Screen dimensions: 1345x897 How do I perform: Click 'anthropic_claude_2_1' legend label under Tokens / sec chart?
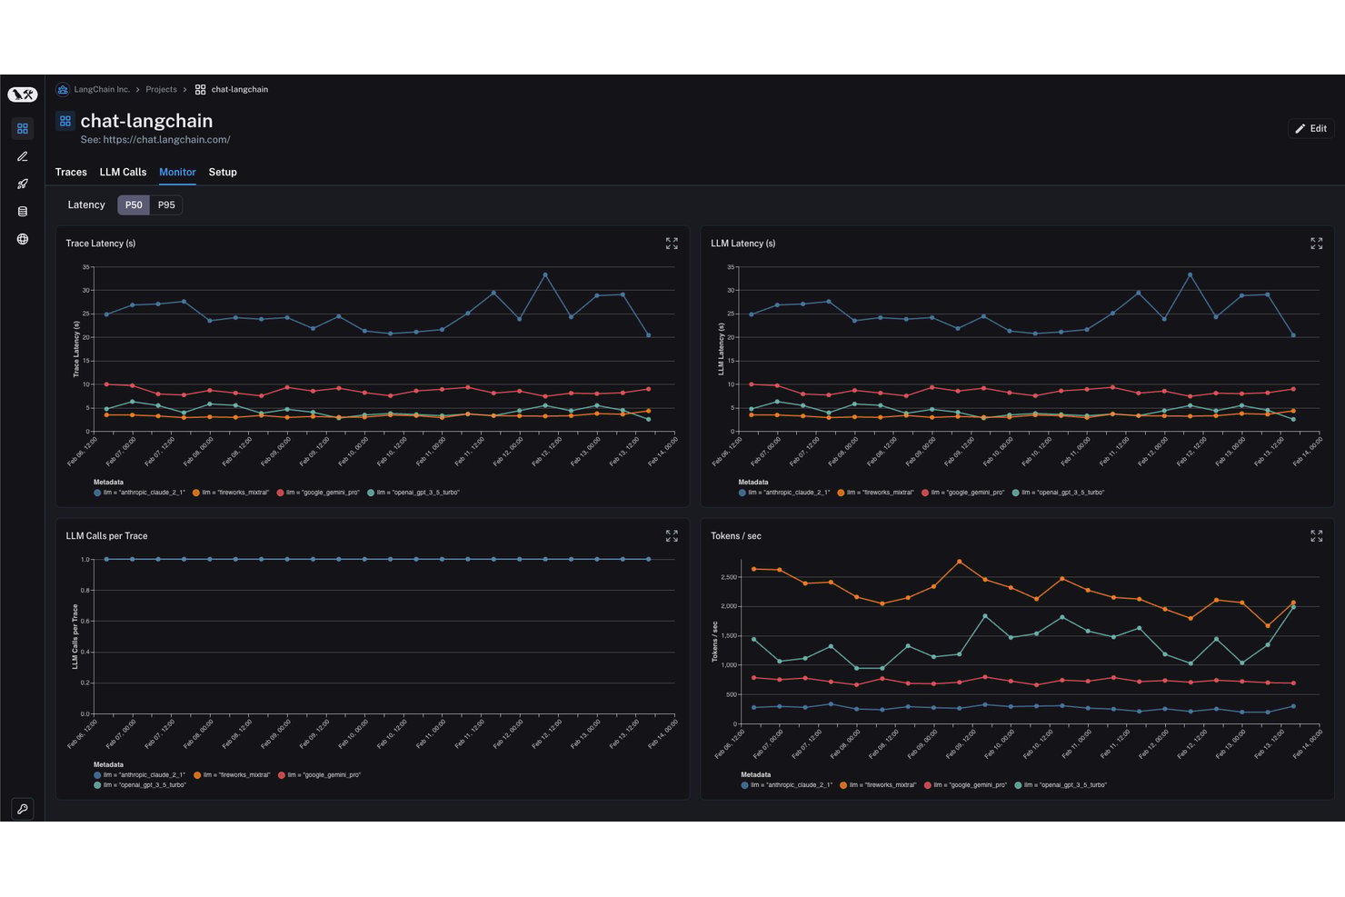click(792, 785)
